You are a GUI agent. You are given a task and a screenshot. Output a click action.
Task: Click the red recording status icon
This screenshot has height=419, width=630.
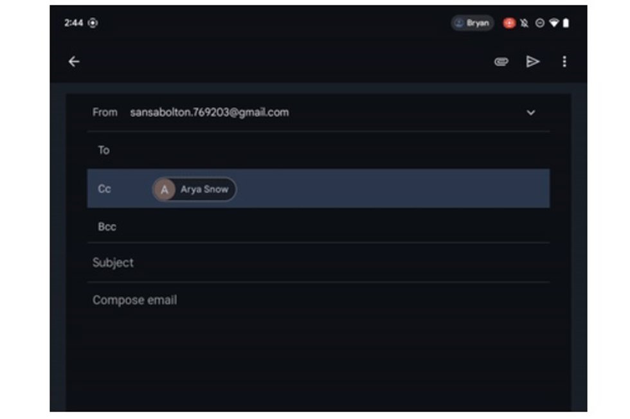pos(509,23)
